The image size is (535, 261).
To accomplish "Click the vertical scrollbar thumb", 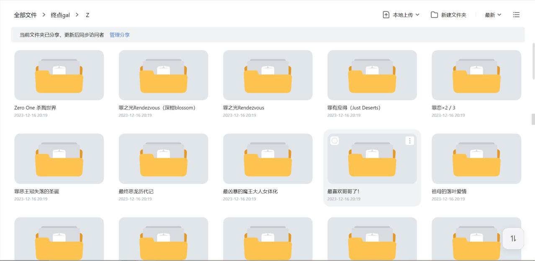I will click(533, 61).
